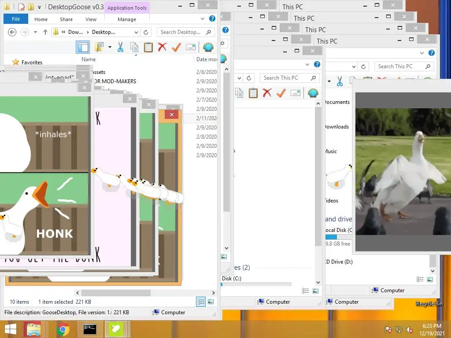Sort by the Date modified column header
The image size is (451, 338).
tap(207, 59)
